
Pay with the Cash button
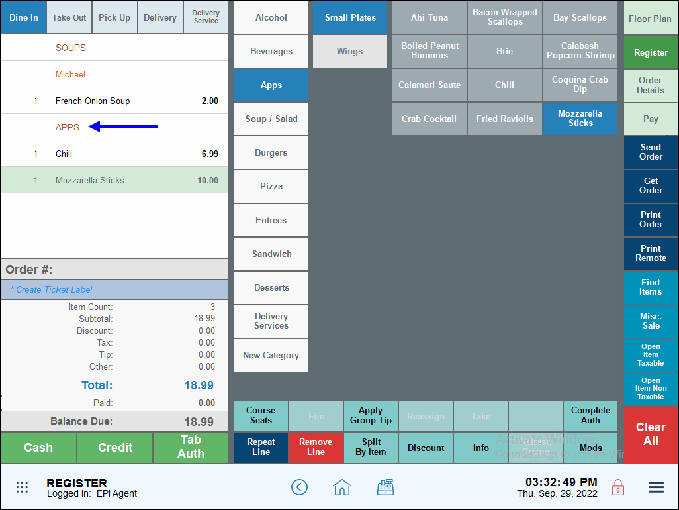click(38, 448)
